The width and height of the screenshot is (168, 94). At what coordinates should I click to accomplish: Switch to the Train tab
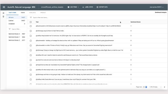23,13
